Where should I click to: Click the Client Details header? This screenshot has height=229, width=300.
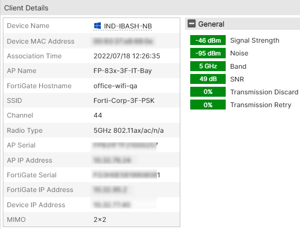tap(26, 8)
